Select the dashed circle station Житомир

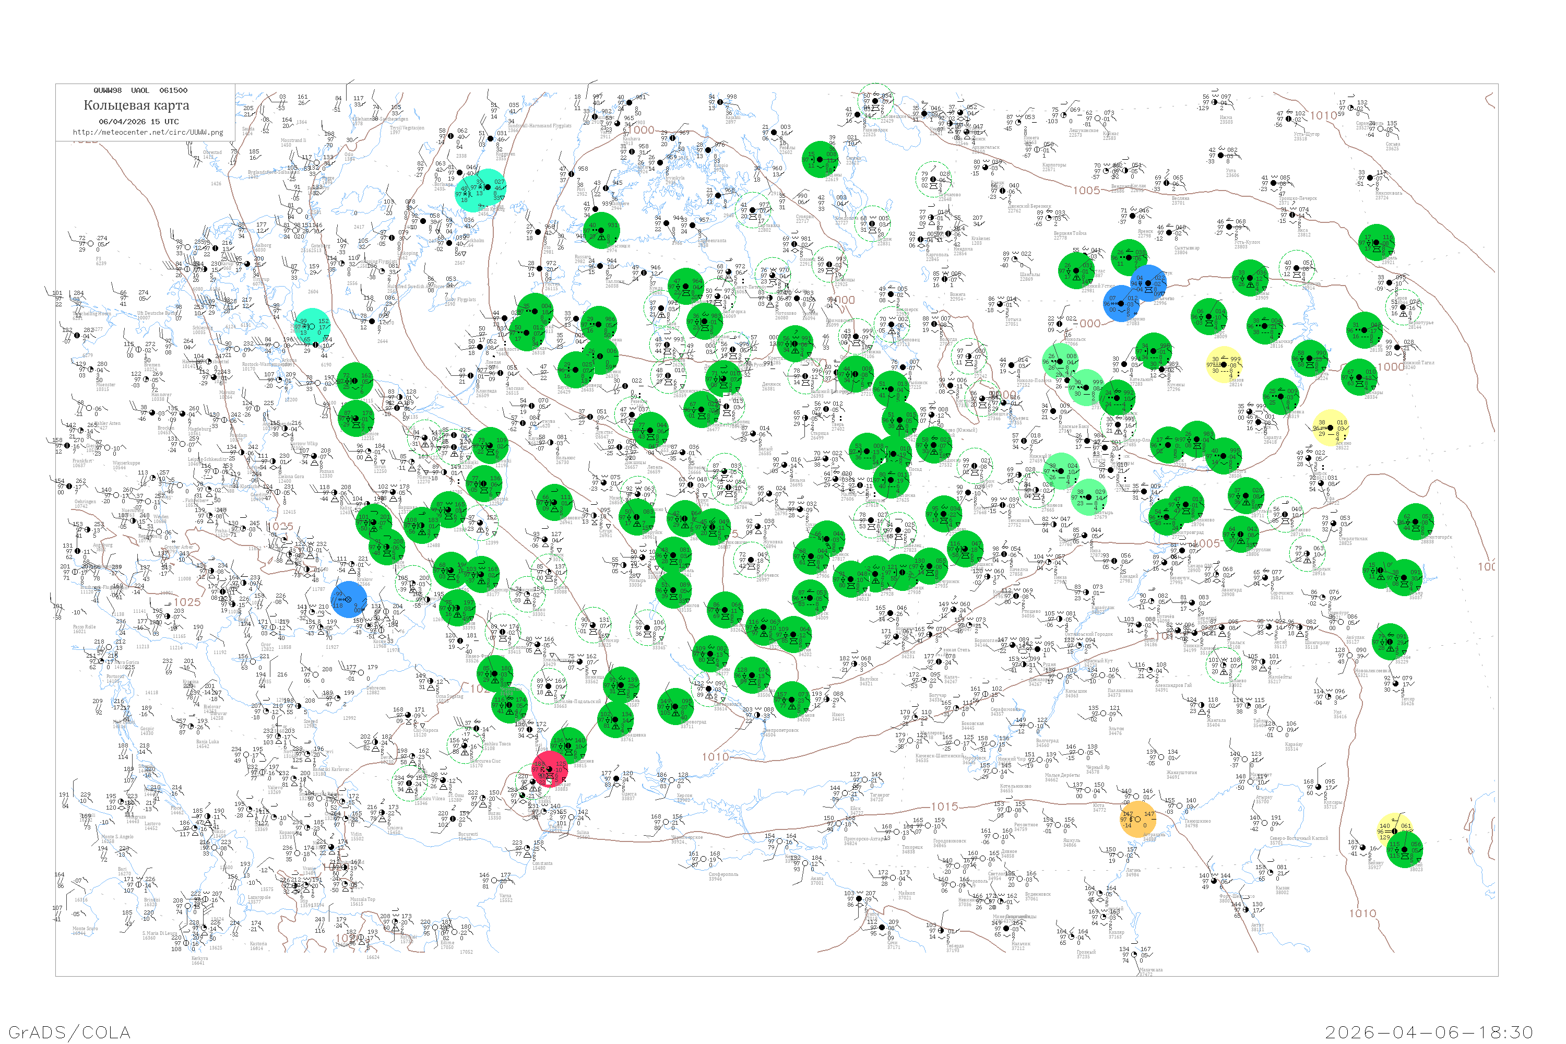click(593, 624)
